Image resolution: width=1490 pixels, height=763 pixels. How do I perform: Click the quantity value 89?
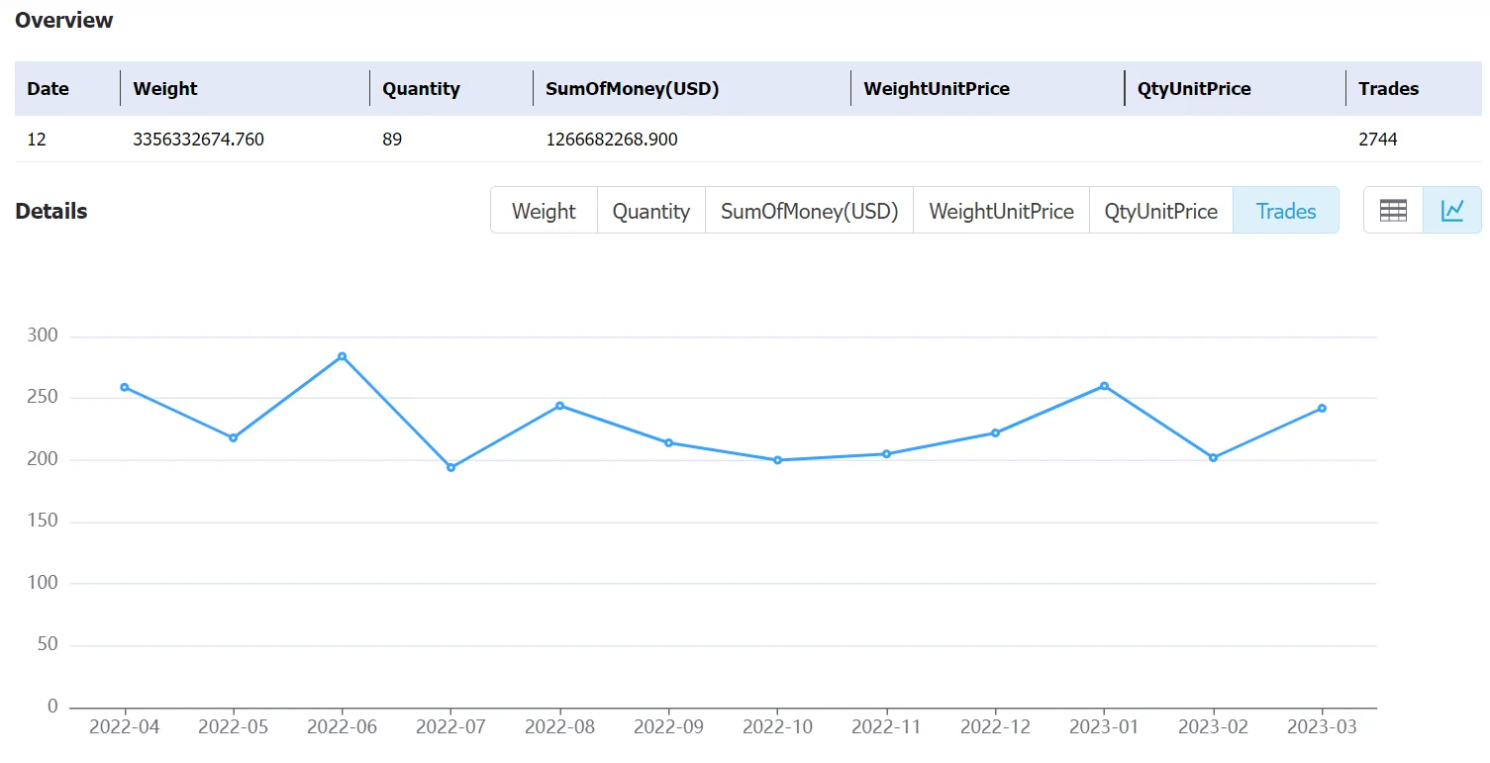coord(392,140)
